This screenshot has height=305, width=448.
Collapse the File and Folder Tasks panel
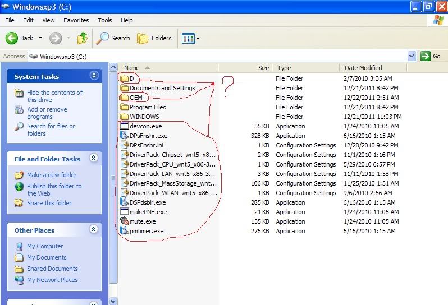coord(94,158)
